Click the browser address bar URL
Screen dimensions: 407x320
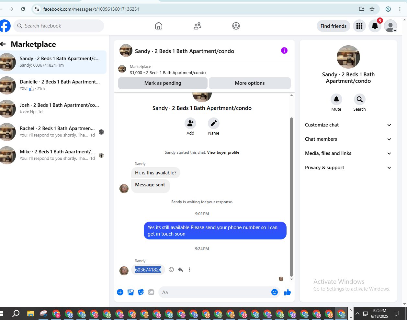91,9
